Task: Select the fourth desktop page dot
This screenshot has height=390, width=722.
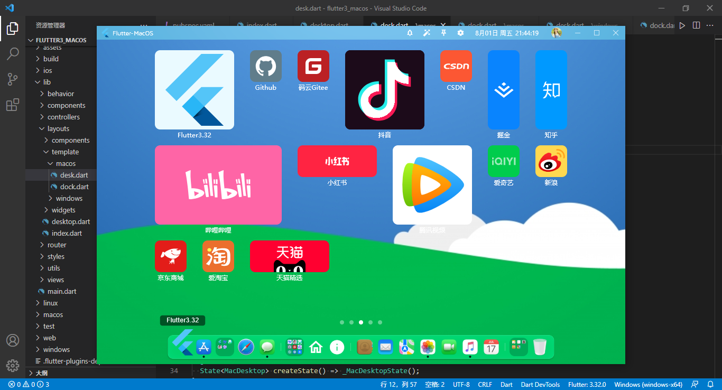Action: [x=371, y=322]
